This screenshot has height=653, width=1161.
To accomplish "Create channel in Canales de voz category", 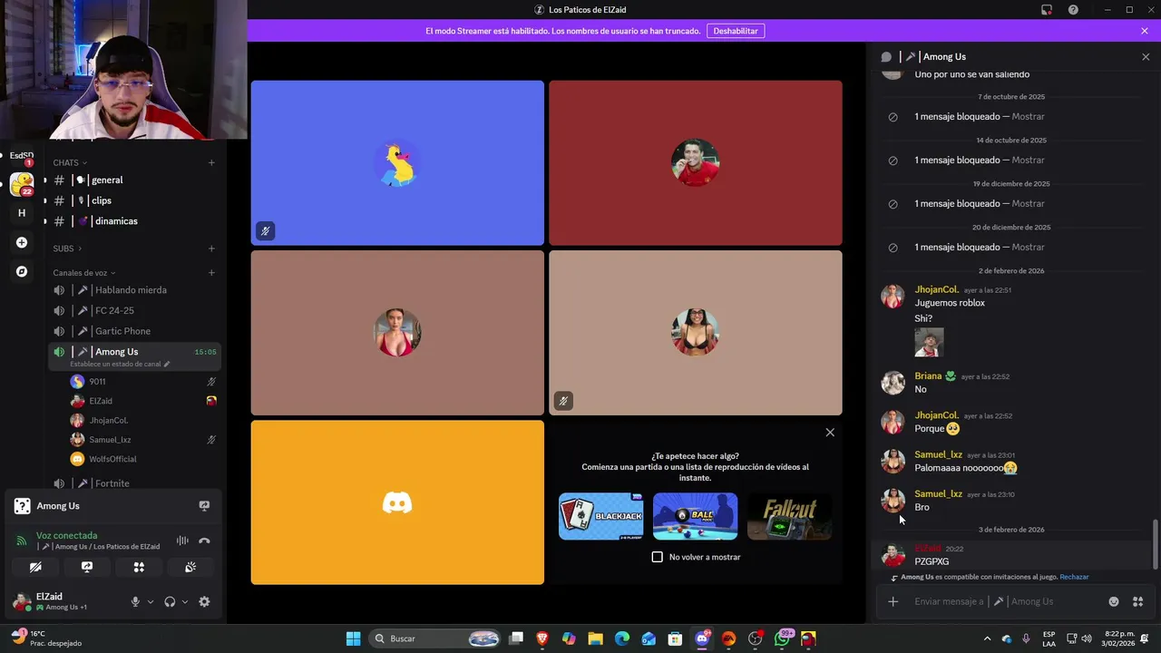I will (211, 273).
